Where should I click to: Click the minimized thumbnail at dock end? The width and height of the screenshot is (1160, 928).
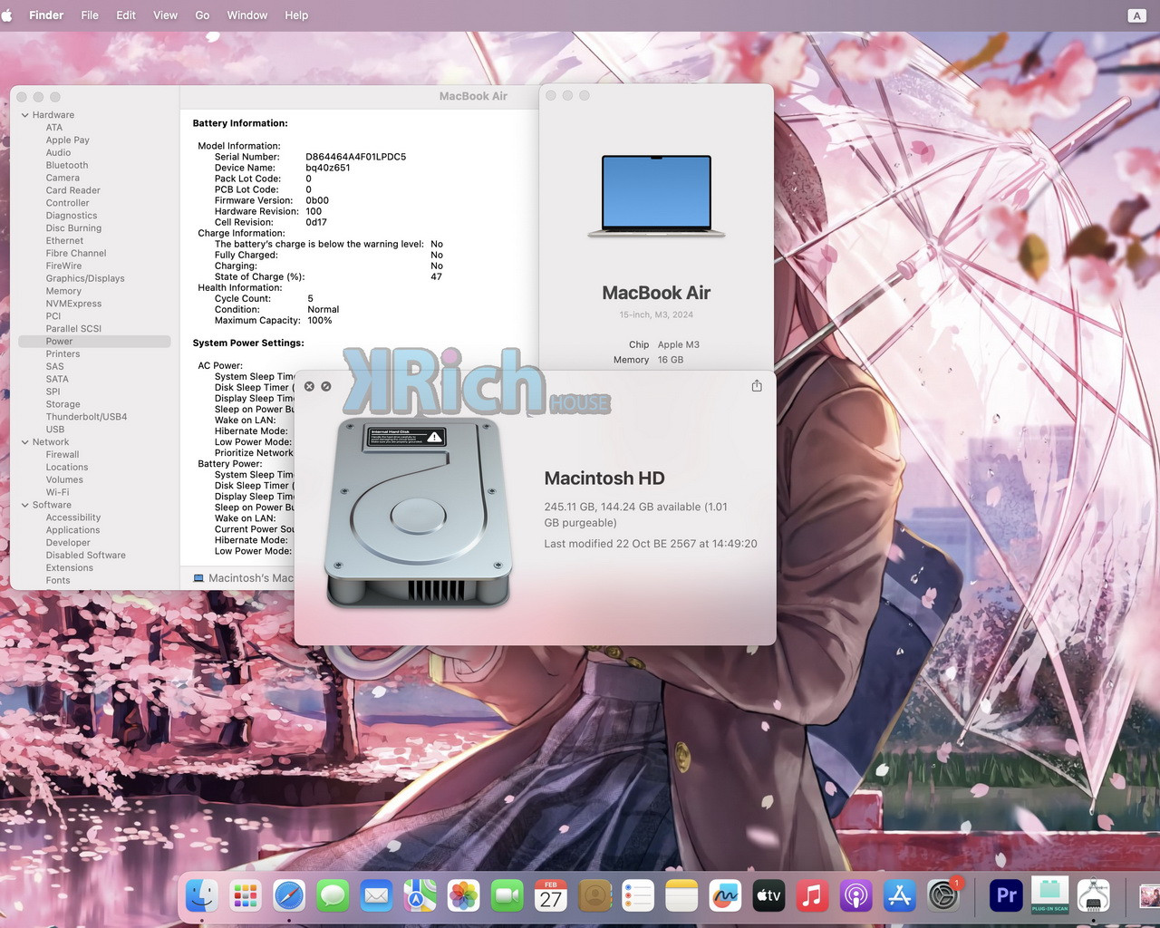(1149, 896)
